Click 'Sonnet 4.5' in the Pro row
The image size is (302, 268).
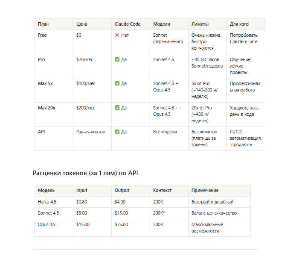163,59
